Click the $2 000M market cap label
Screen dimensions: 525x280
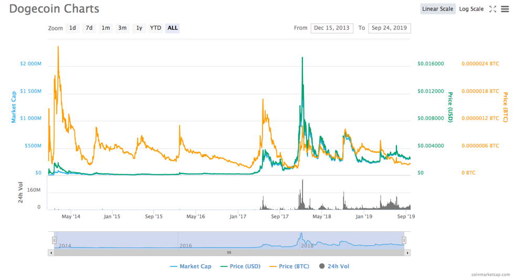point(31,64)
